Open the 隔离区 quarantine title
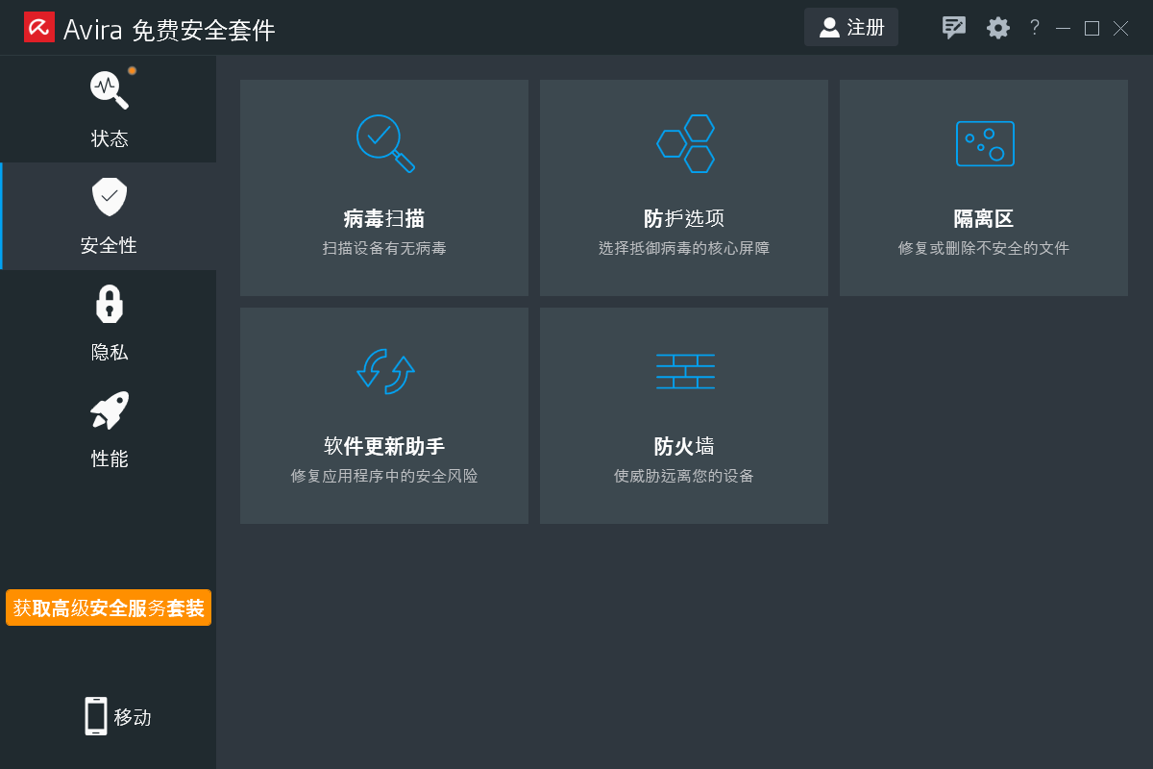 click(x=984, y=219)
